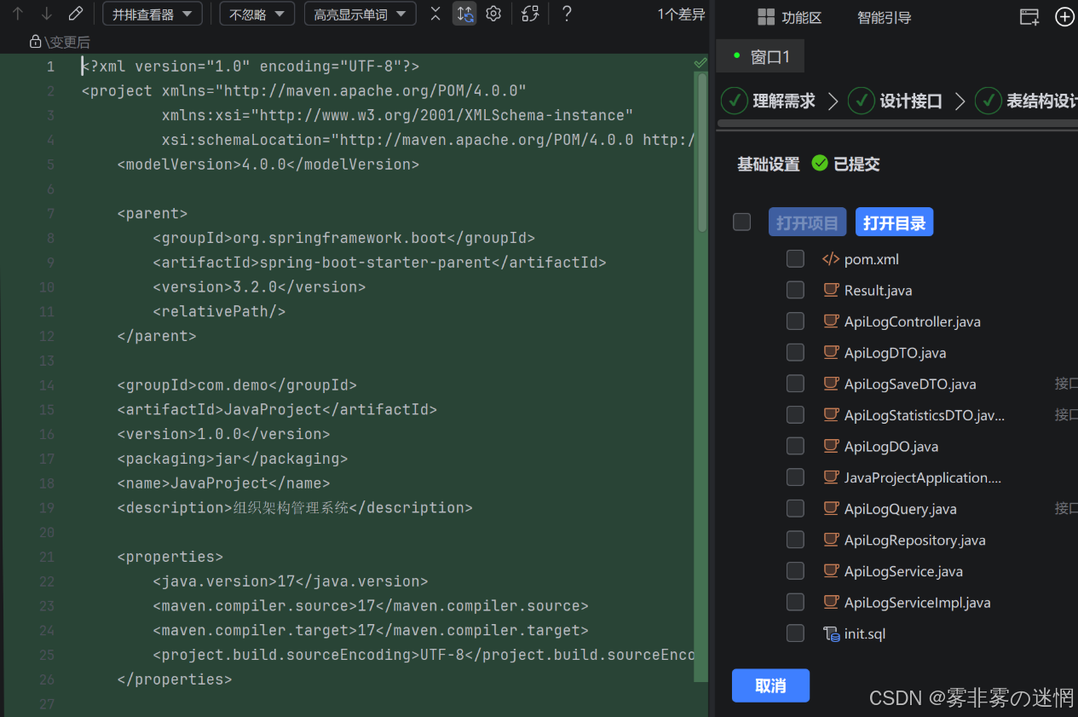Open the 并排查看器 viewer dropdown
1078x717 pixels.
[153, 14]
